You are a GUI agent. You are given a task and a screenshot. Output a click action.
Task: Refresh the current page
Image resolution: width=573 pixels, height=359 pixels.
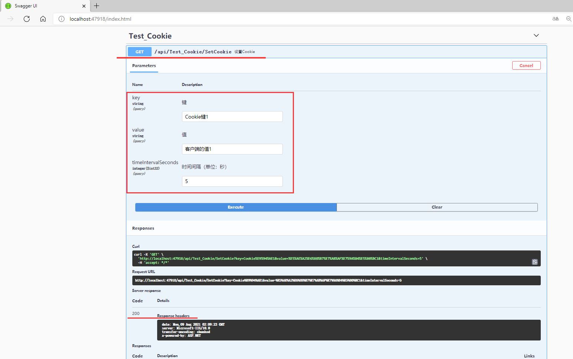tap(26, 19)
